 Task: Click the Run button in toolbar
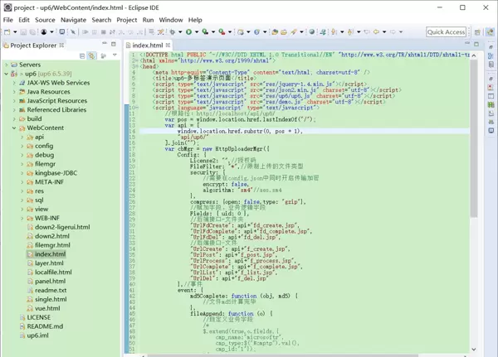189,32
